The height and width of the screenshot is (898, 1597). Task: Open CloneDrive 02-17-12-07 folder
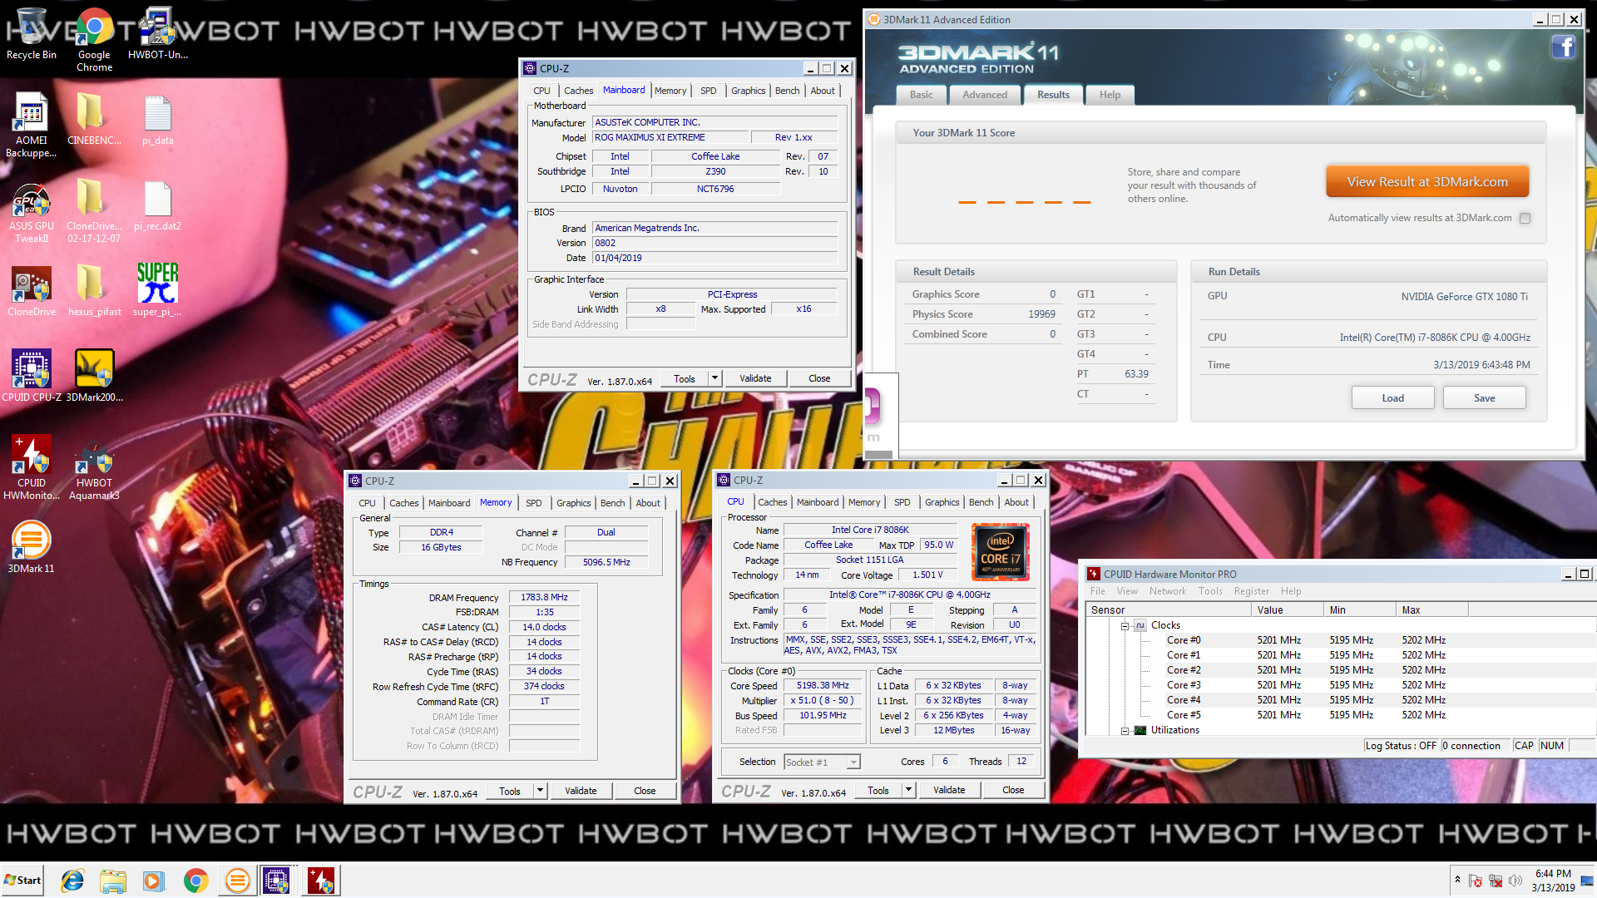point(94,210)
